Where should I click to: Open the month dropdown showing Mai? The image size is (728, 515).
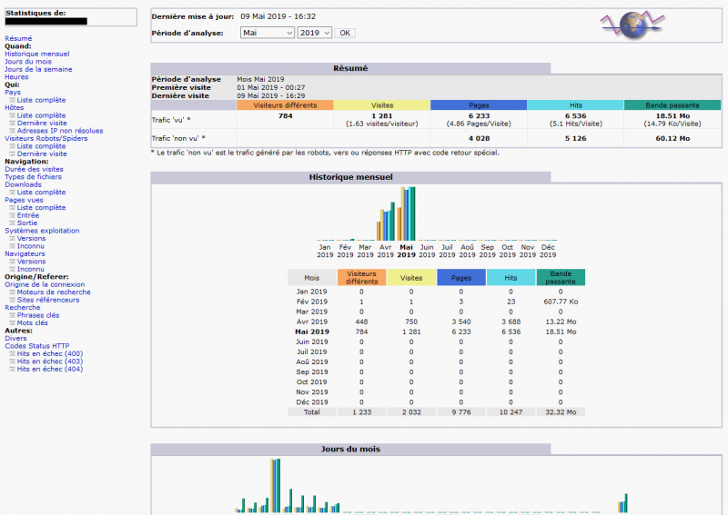[x=268, y=33]
